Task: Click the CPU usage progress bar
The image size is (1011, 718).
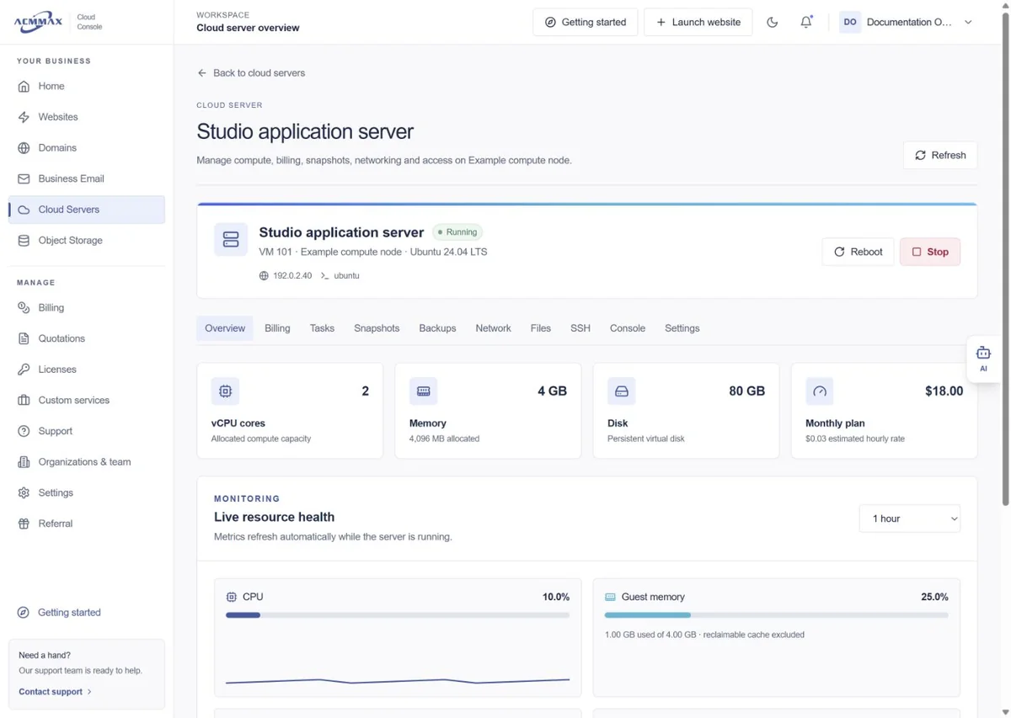Action: click(x=398, y=615)
